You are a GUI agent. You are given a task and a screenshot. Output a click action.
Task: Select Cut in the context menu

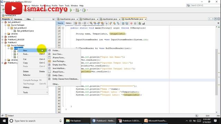coord(33,59)
